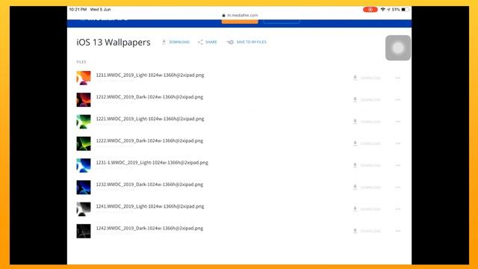
Task: Select the iOS 13 Wallpapers title
Action: click(x=114, y=43)
